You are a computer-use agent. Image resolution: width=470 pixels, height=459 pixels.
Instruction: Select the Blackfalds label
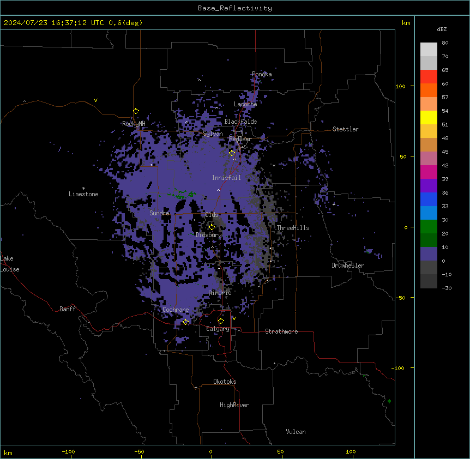click(240, 122)
